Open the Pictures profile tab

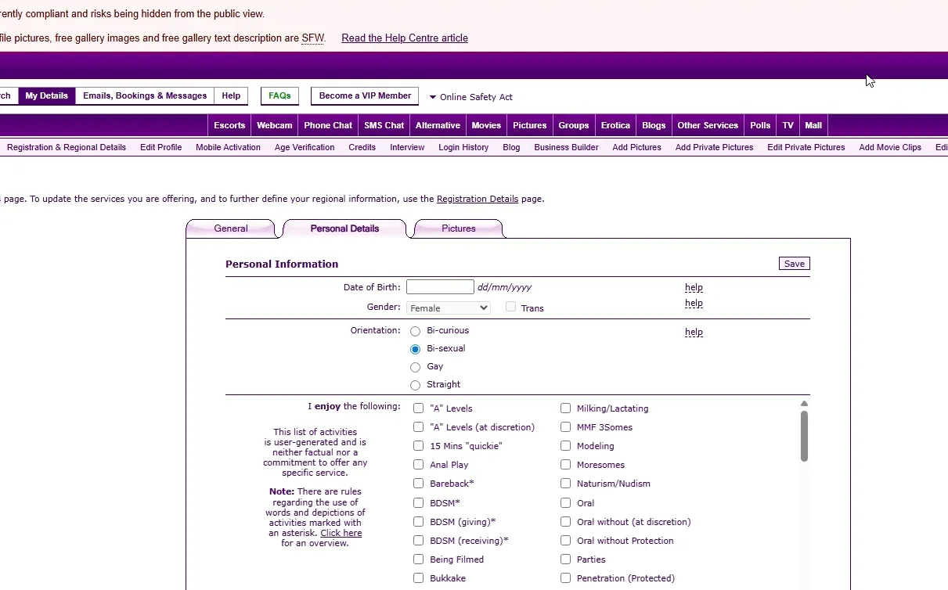click(x=459, y=228)
